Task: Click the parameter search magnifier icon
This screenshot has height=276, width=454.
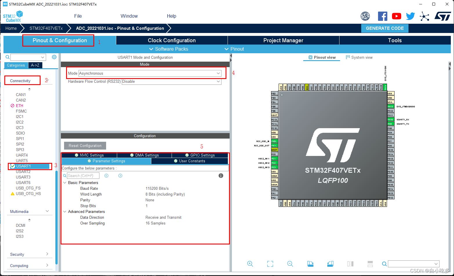Action: coord(65,176)
